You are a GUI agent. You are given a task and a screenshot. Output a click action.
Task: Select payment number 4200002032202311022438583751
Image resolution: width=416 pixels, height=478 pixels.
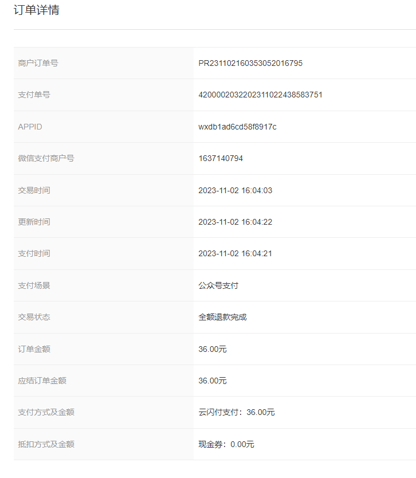tap(260, 95)
